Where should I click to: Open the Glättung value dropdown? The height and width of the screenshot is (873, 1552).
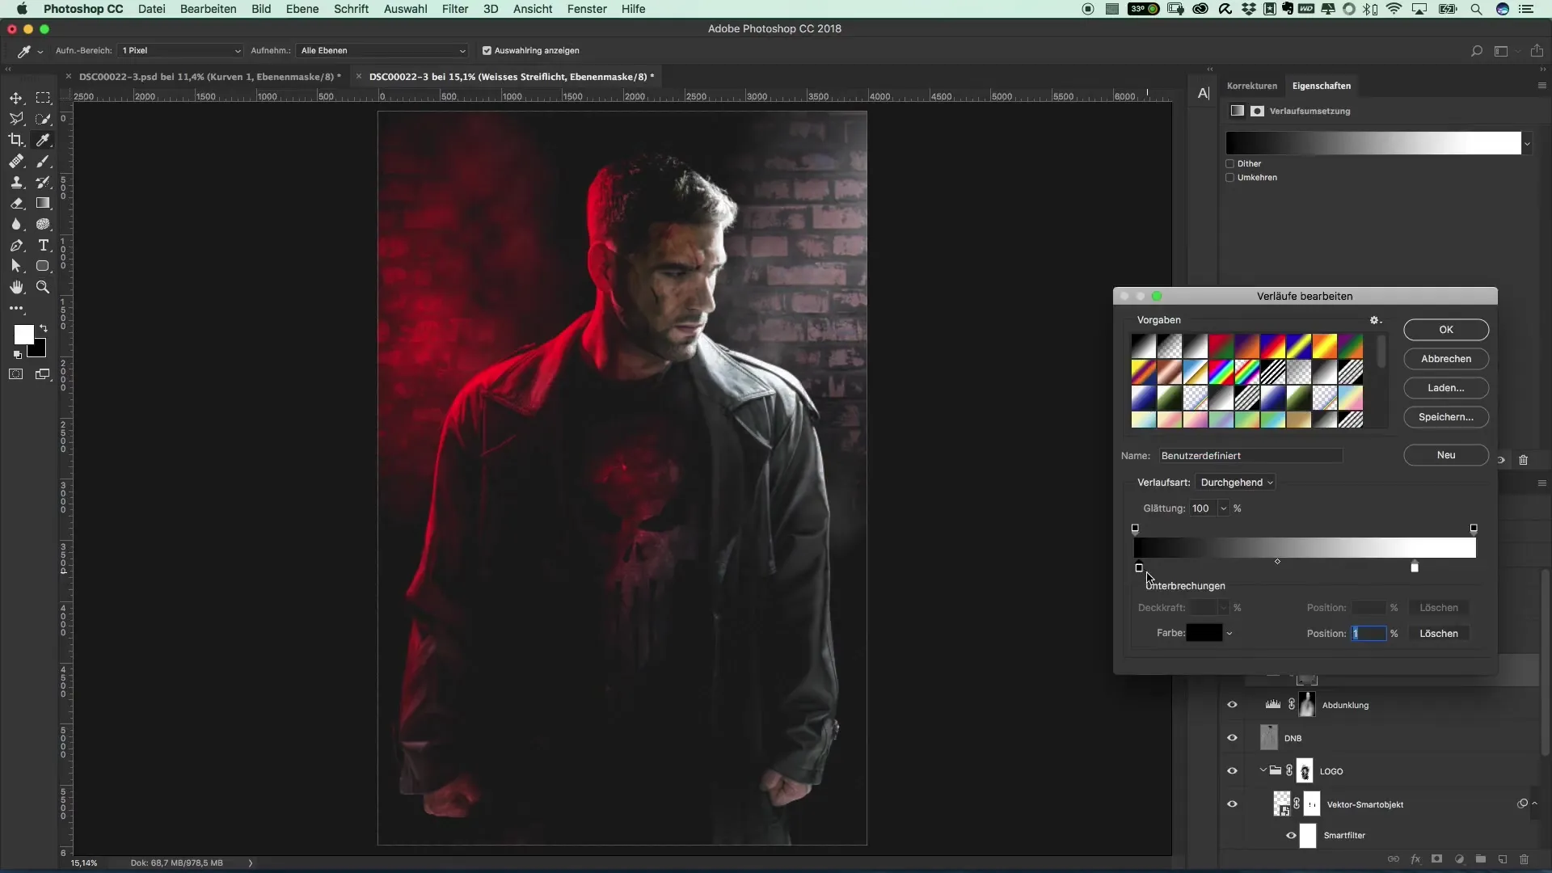[x=1223, y=508]
